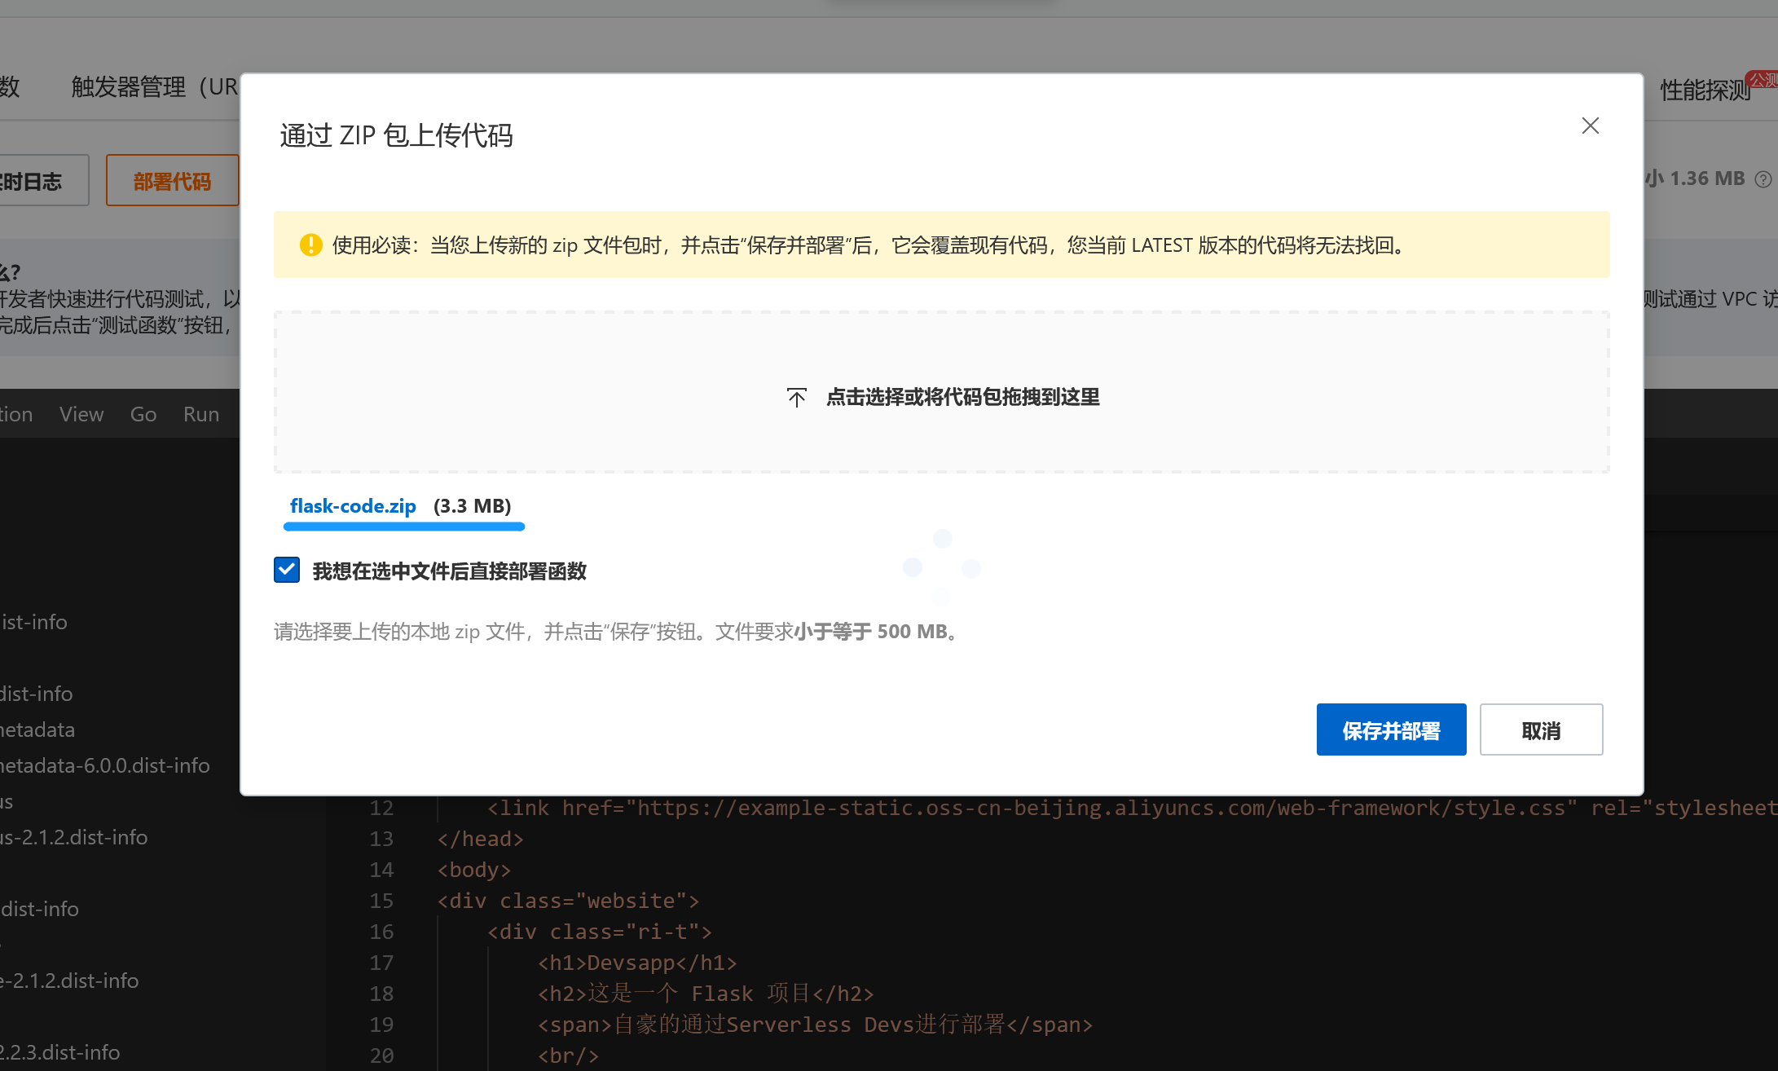1778x1071 pixels.
Task: Click the help question mark beside 1.36 MB
Action: point(1763,178)
